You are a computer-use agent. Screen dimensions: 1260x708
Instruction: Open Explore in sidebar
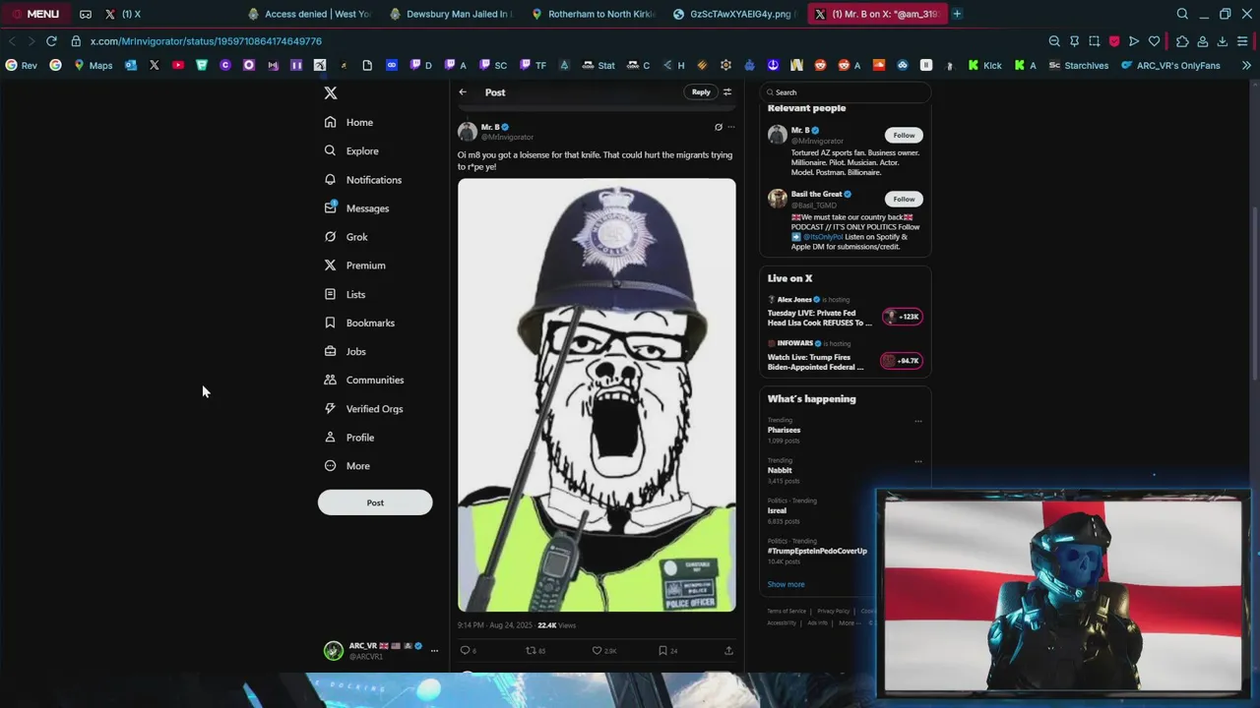351,151
